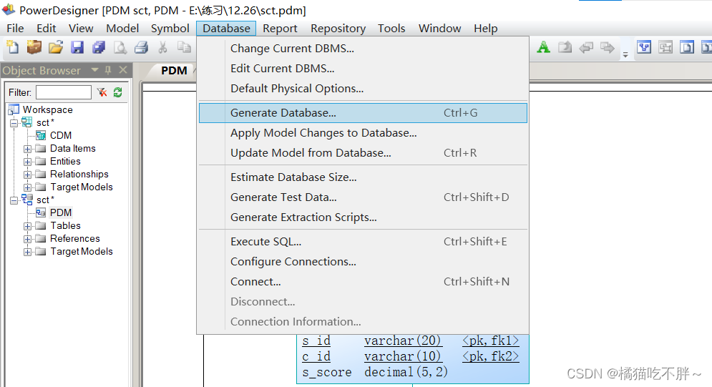Select the CDM diagram in tree
This screenshot has width=712, height=387.
pos(60,135)
